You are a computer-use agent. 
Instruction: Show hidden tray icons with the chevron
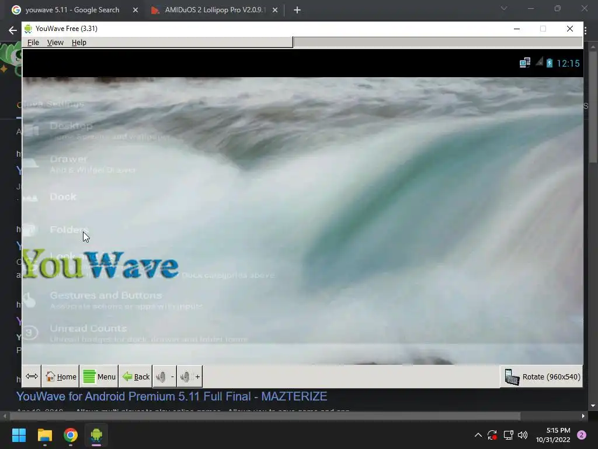478,435
